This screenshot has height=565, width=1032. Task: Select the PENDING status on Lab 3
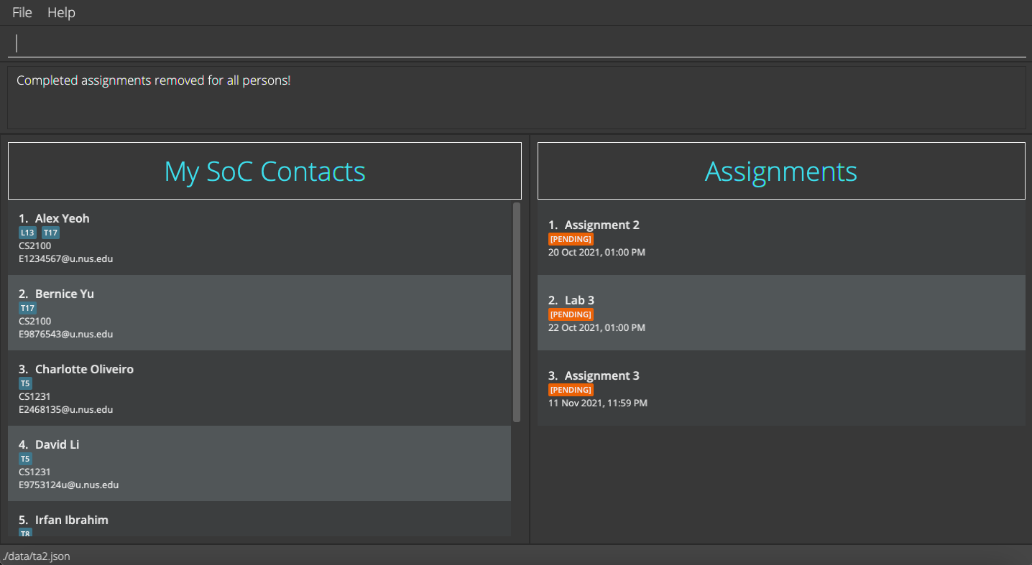pos(571,314)
